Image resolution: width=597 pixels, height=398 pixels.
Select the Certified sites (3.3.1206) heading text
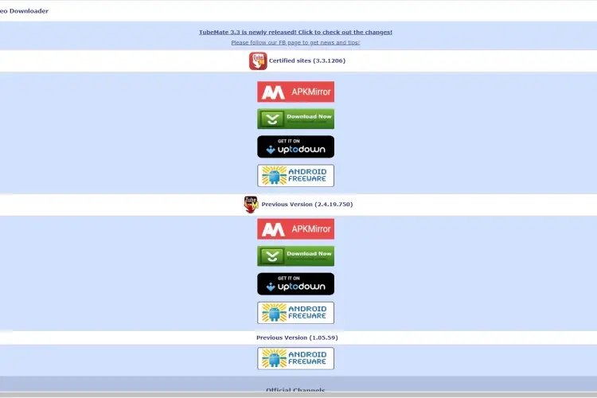[307, 60]
